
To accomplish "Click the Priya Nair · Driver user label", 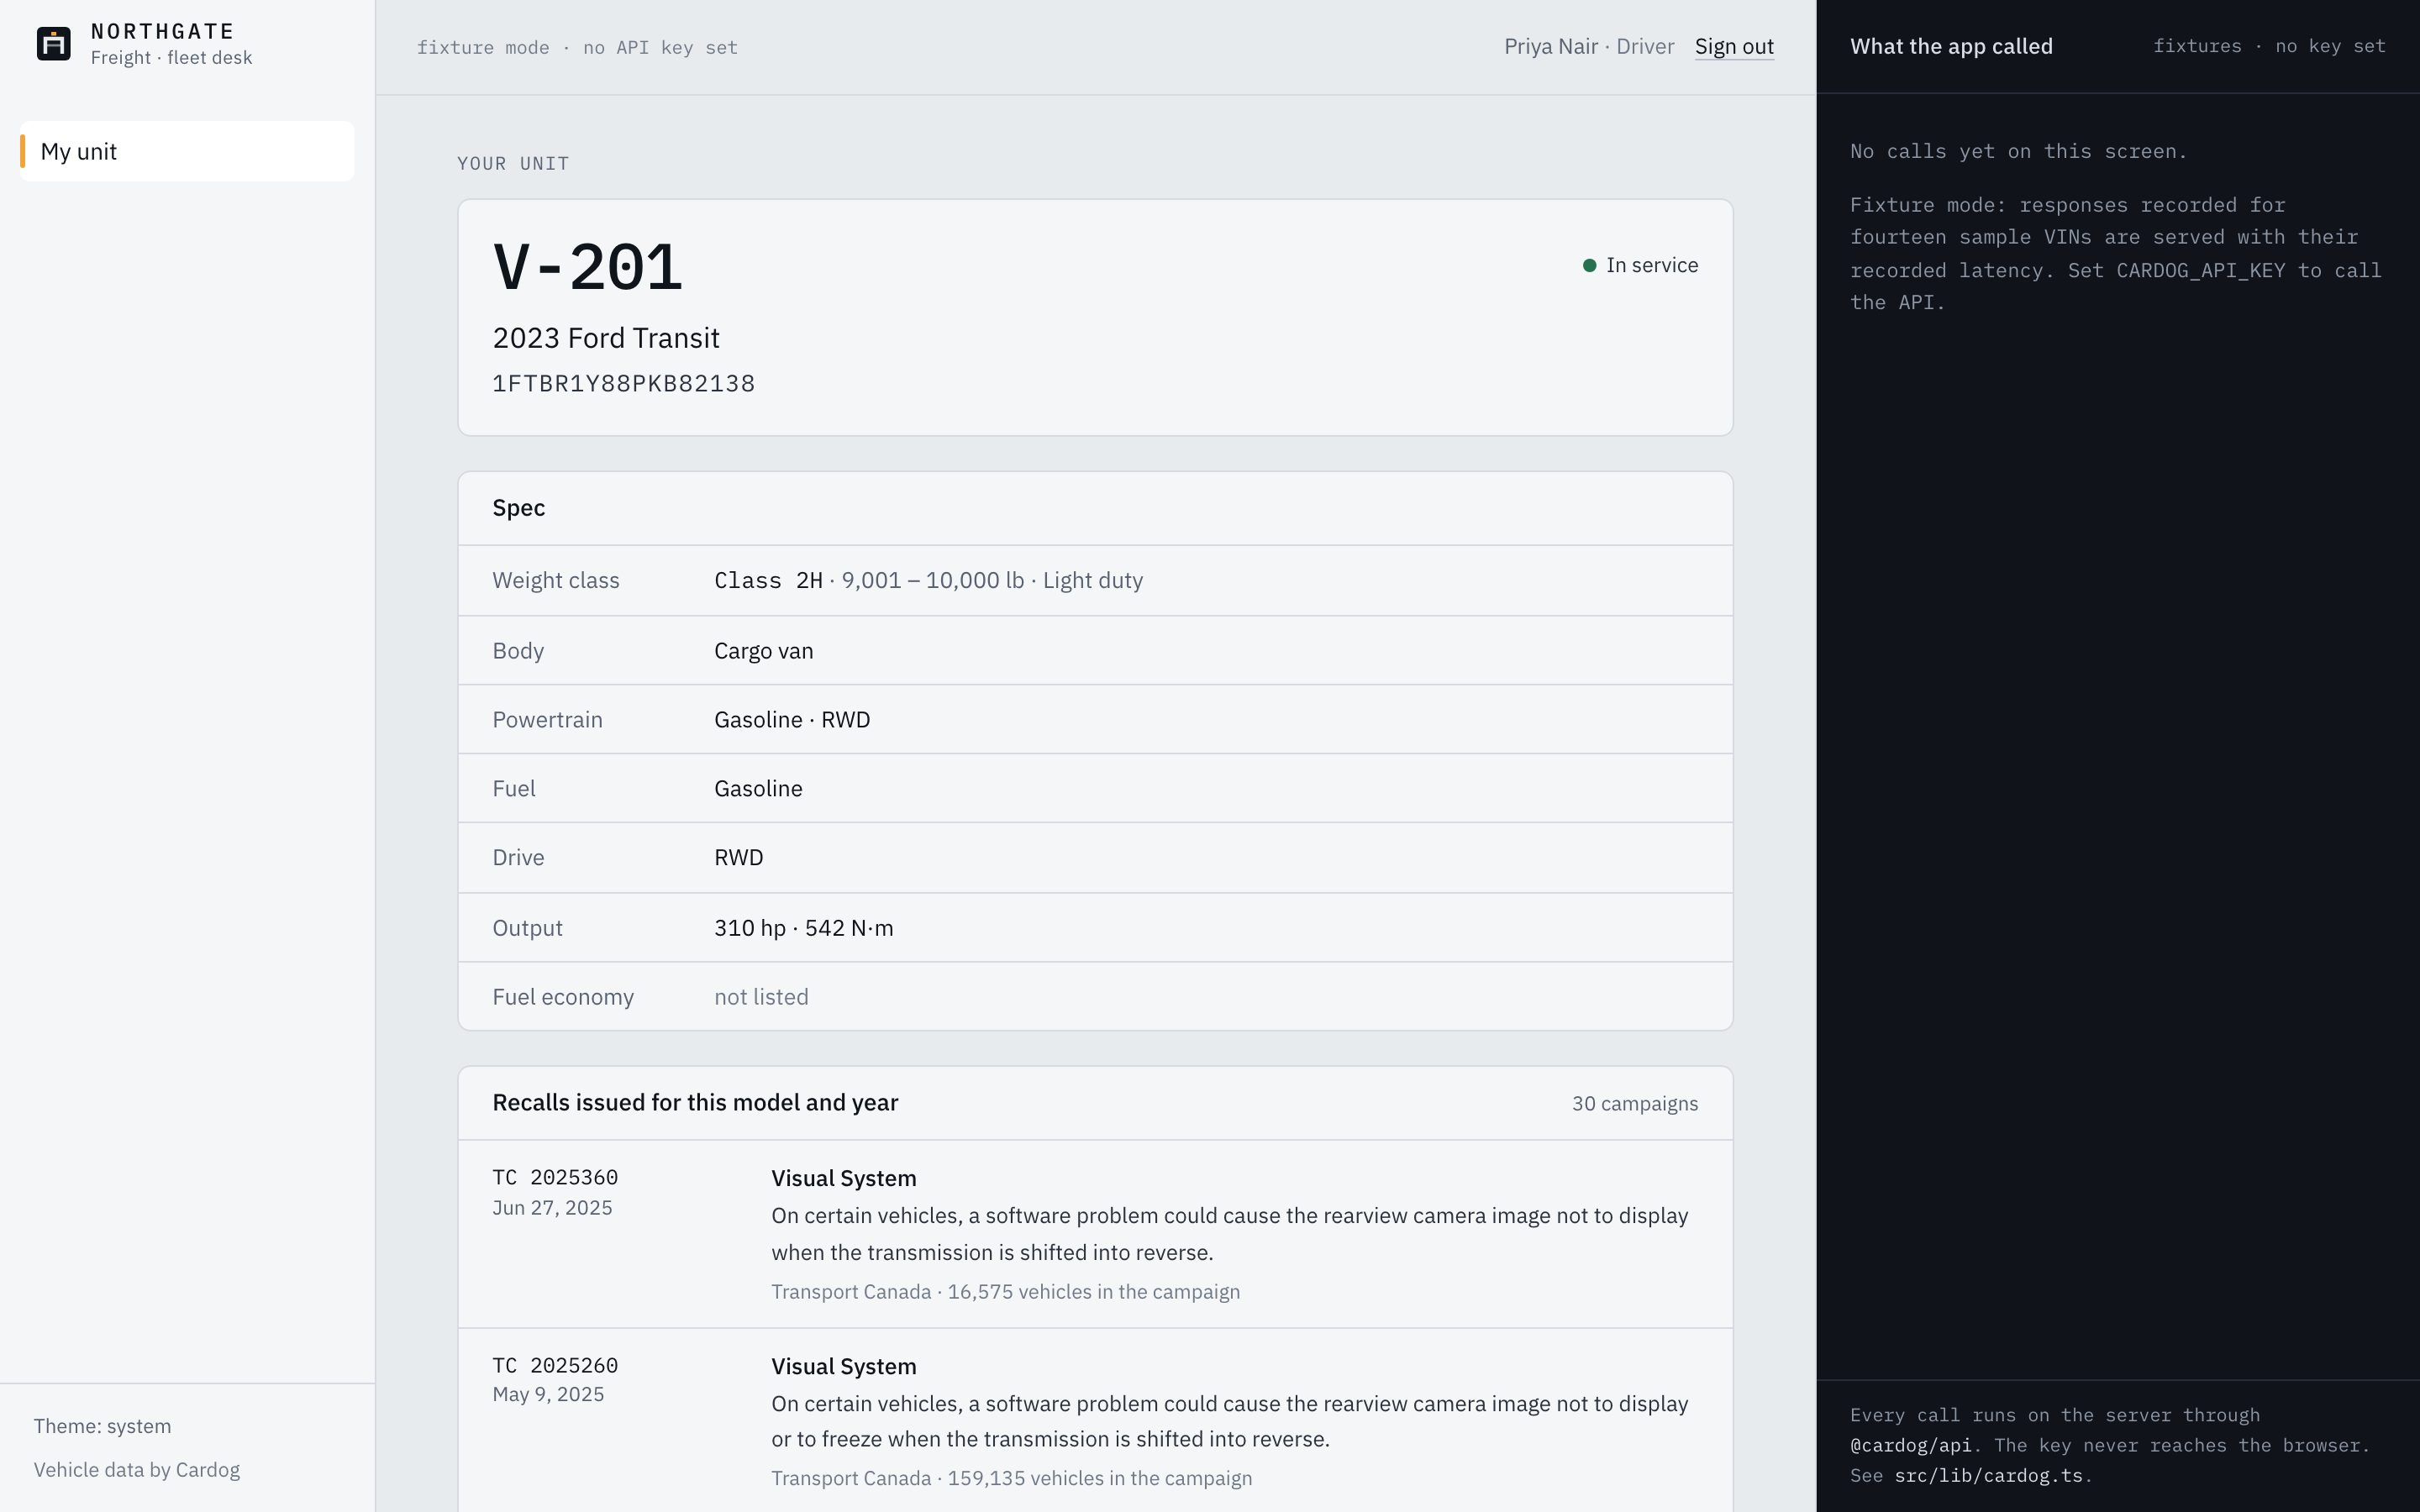I will tap(1589, 46).
